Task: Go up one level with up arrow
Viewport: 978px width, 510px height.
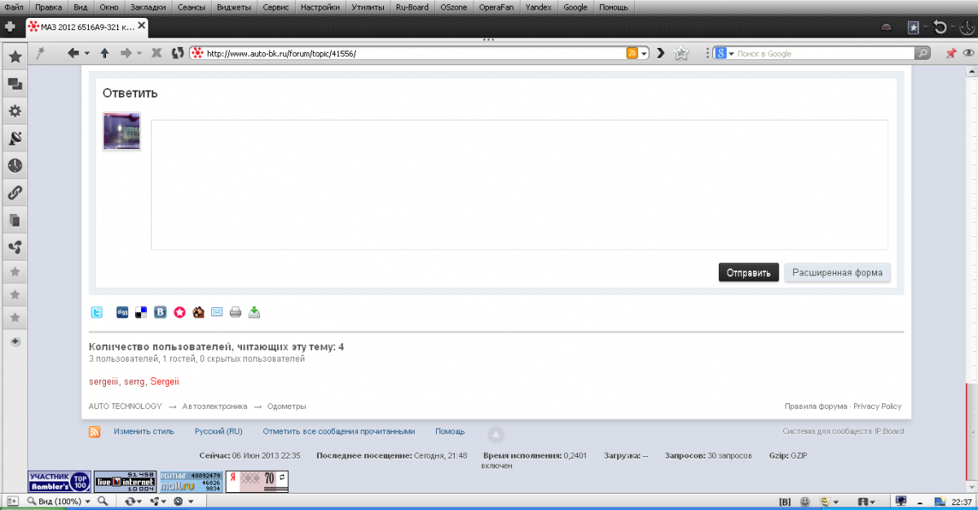Action: pyautogui.click(x=104, y=53)
